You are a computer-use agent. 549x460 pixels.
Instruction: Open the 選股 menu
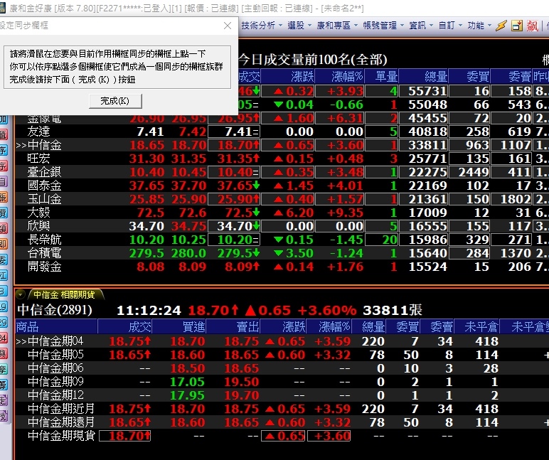click(299, 26)
